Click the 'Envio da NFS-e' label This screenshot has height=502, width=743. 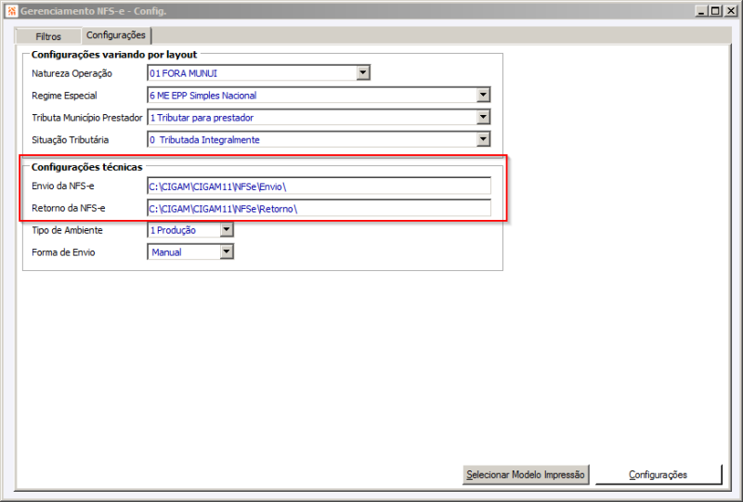click(63, 187)
